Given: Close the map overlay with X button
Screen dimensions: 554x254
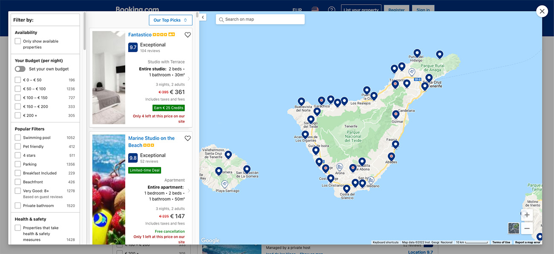Looking at the screenshot, I should coord(542,11).
